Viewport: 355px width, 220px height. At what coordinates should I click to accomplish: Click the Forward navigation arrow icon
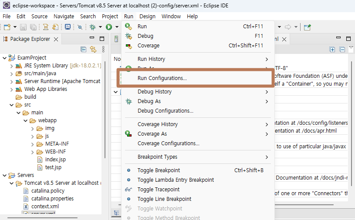click(288, 27)
